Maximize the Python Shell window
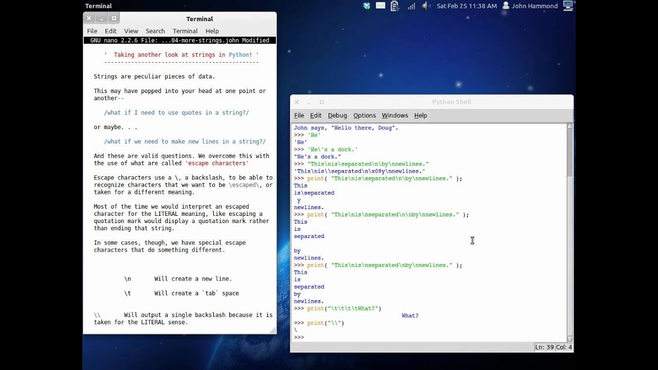658x370 pixels. point(322,102)
